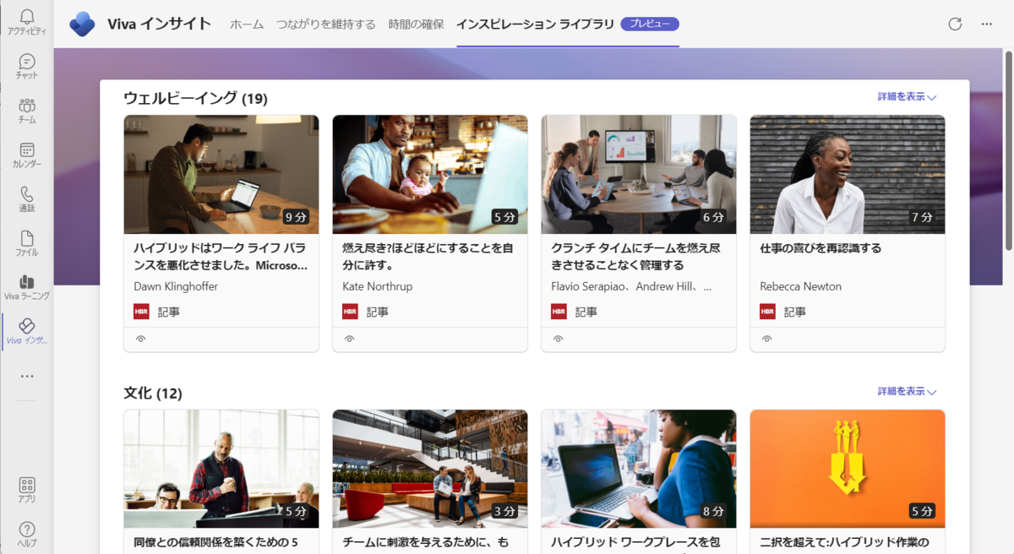Open the article ハイブリッドはワーク ライフ バランスを悪化させました
Viewport: 1014px width, 554px height.
click(x=220, y=257)
